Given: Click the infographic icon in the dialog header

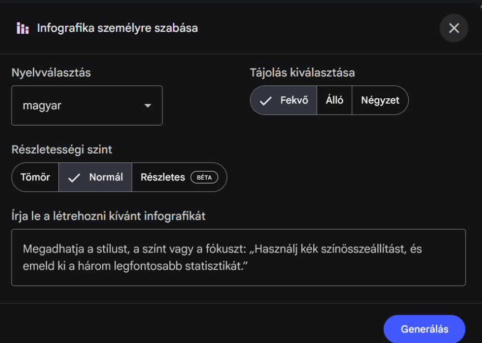Looking at the screenshot, I should 22,28.
